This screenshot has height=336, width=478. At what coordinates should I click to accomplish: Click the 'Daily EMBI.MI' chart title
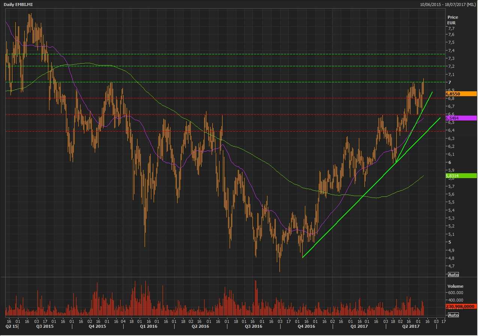(x=18, y=4)
